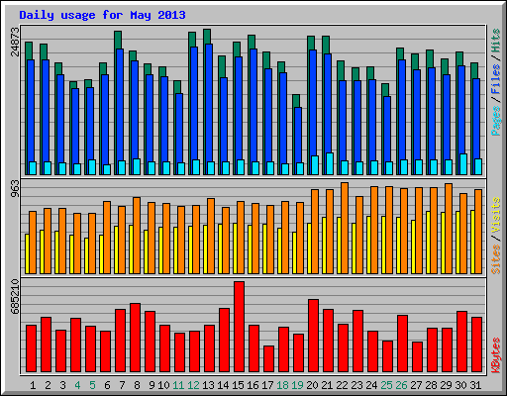507x396 pixels.
Task: Click green weekend day label 18
Action: coord(282,385)
